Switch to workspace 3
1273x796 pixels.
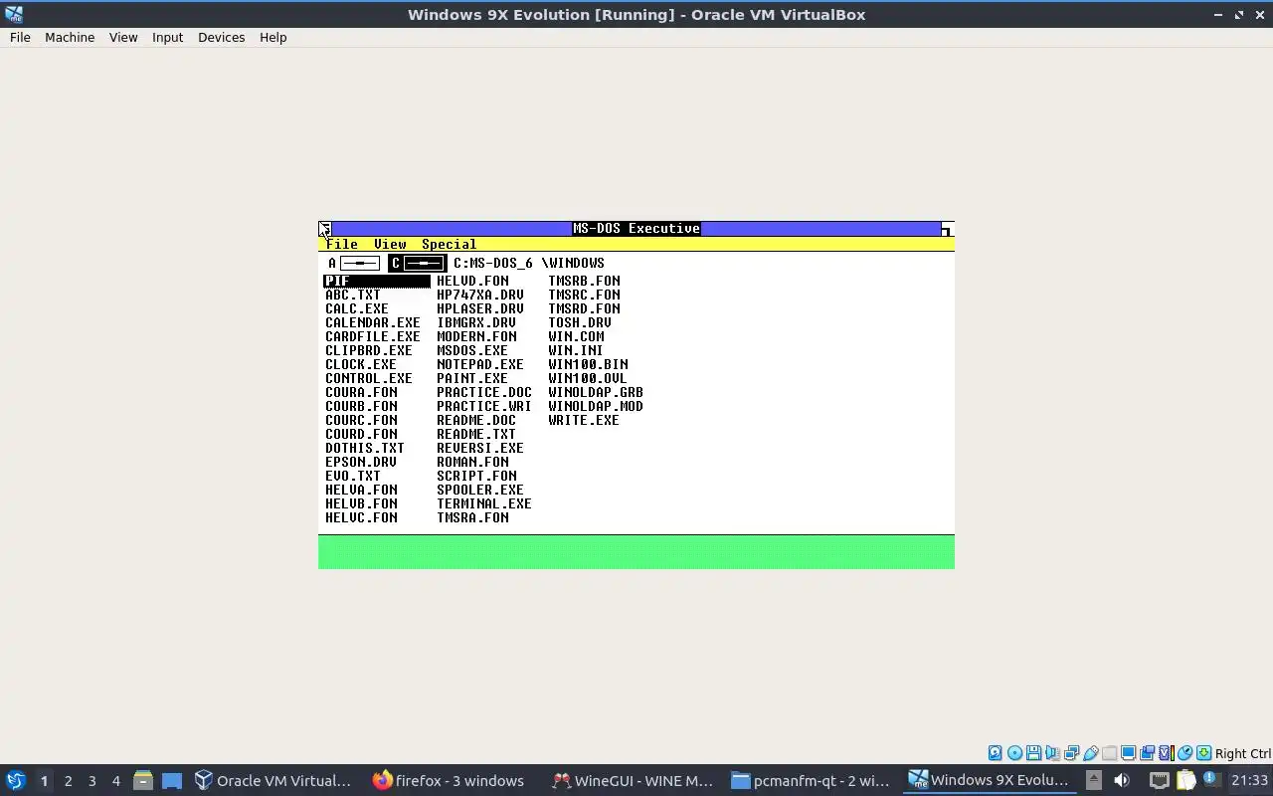tap(91, 780)
